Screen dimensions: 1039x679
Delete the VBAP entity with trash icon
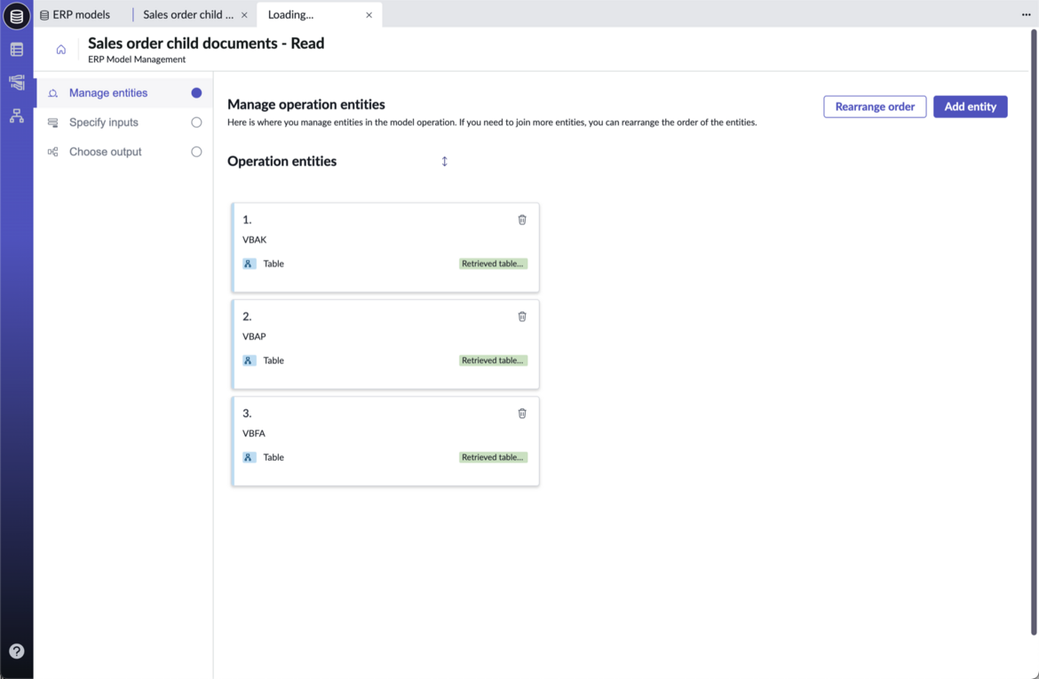[522, 317]
